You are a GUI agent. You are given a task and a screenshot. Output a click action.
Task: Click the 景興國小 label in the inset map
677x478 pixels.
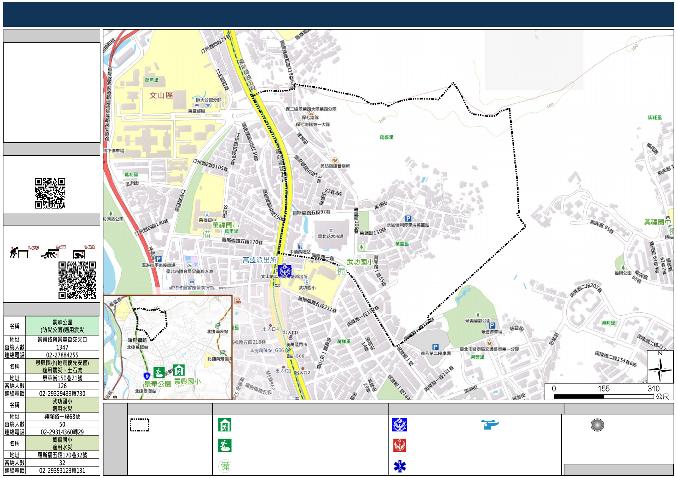[187, 381]
